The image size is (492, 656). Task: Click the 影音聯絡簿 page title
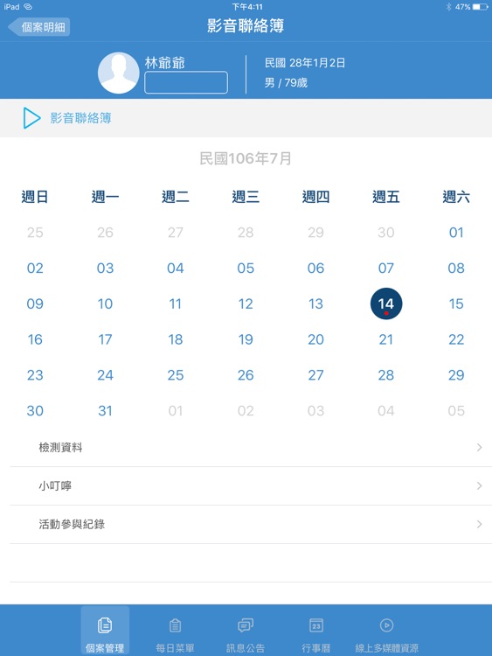(x=246, y=26)
